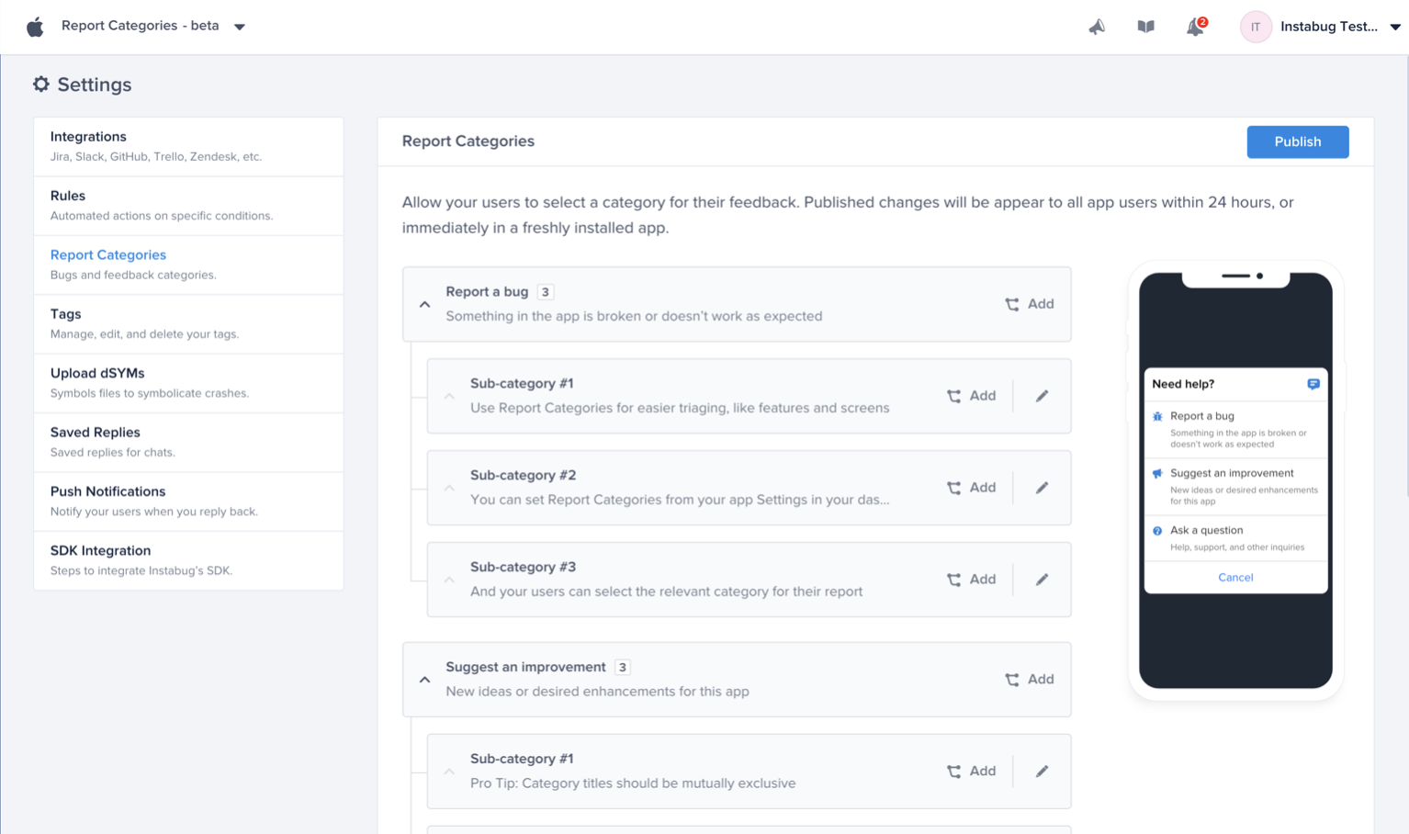Add item to Sub-category #1 under Suggest an improvement
Viewport: 1409px width, 834px height.
coord(971,772)
